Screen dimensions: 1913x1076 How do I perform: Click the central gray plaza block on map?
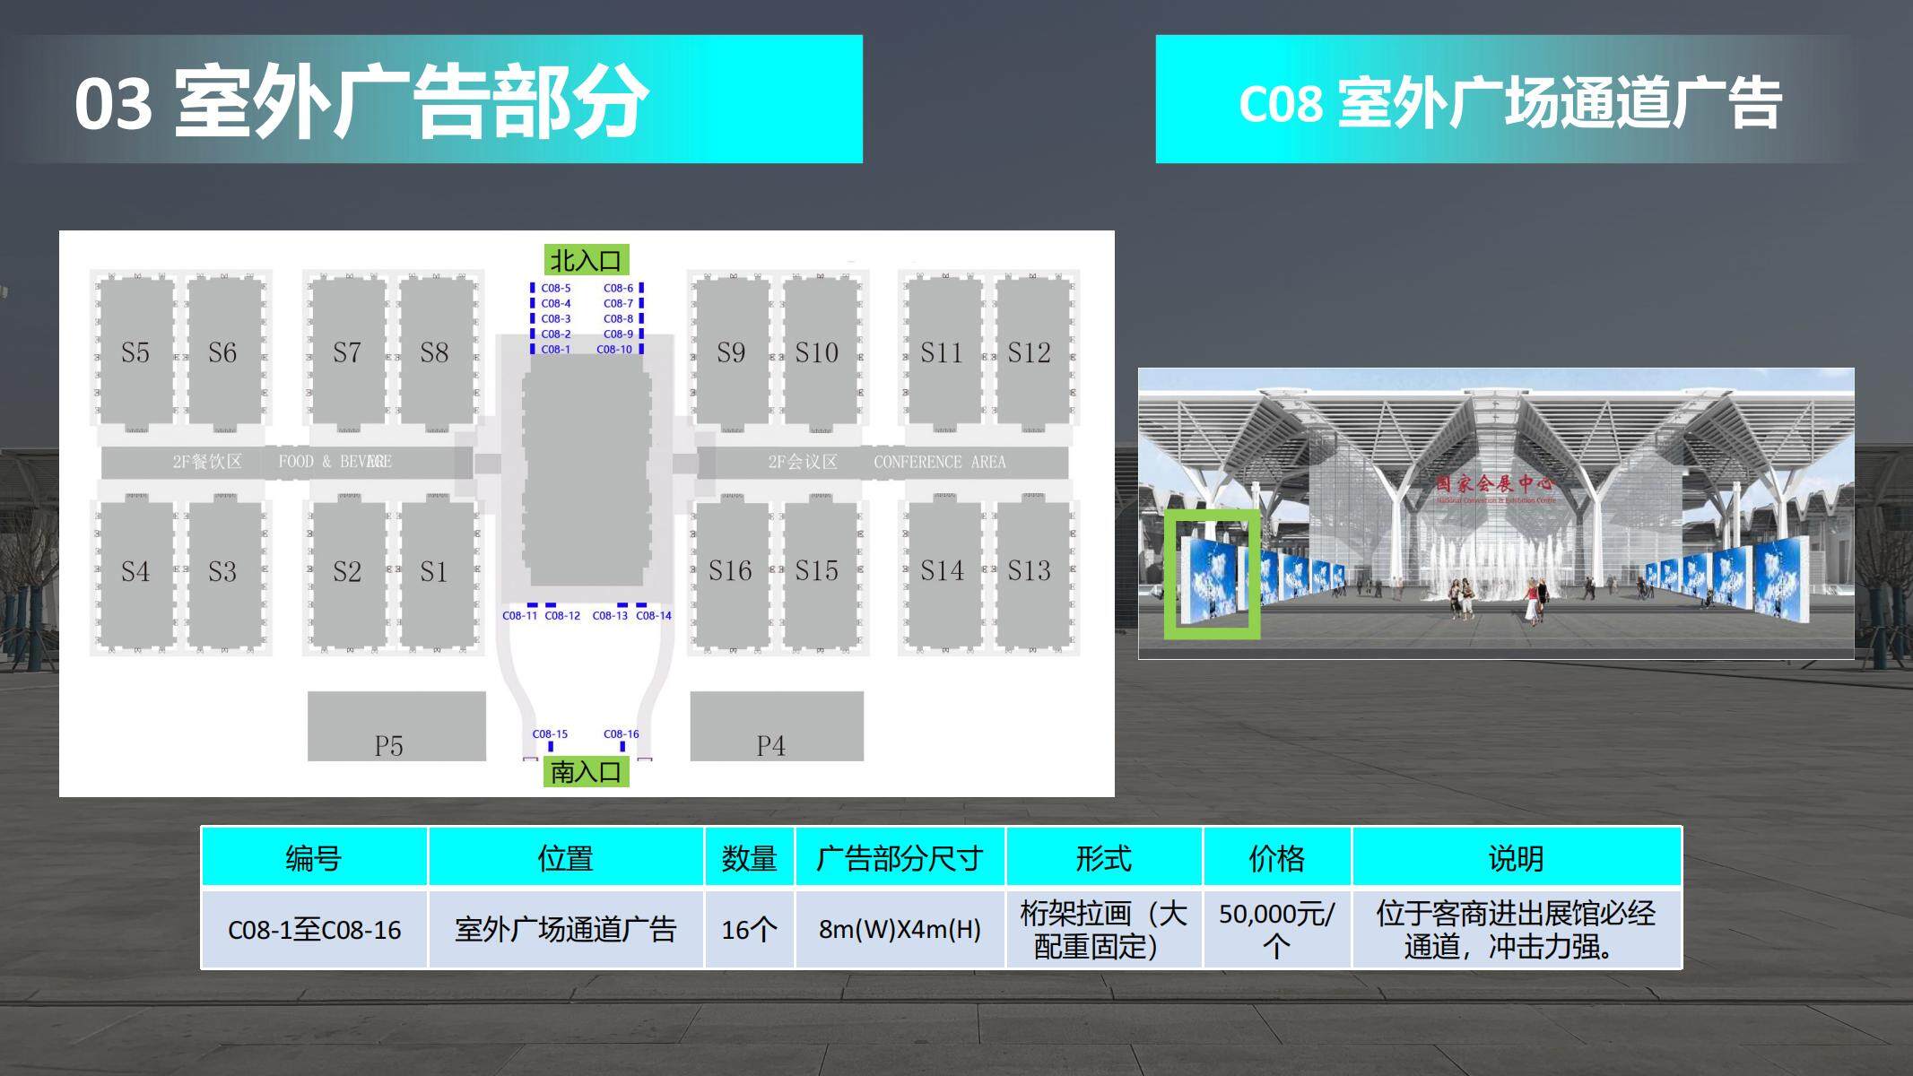point(587,471)
